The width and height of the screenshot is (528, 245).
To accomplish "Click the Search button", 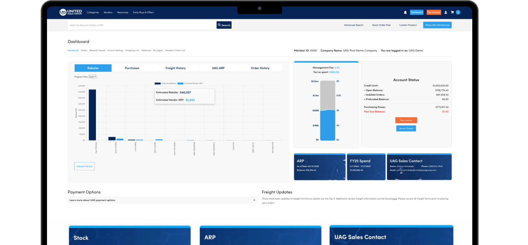I will pyautogui.click(x=224, y=25).
